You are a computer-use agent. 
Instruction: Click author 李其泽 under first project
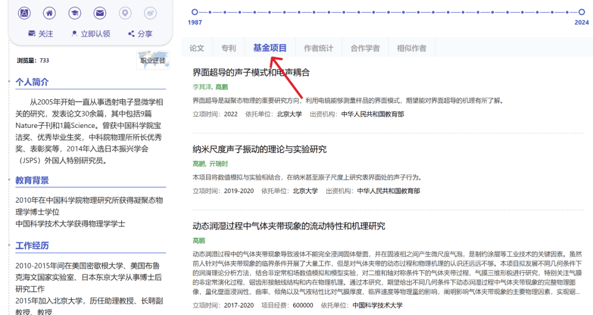click(202, 87)
